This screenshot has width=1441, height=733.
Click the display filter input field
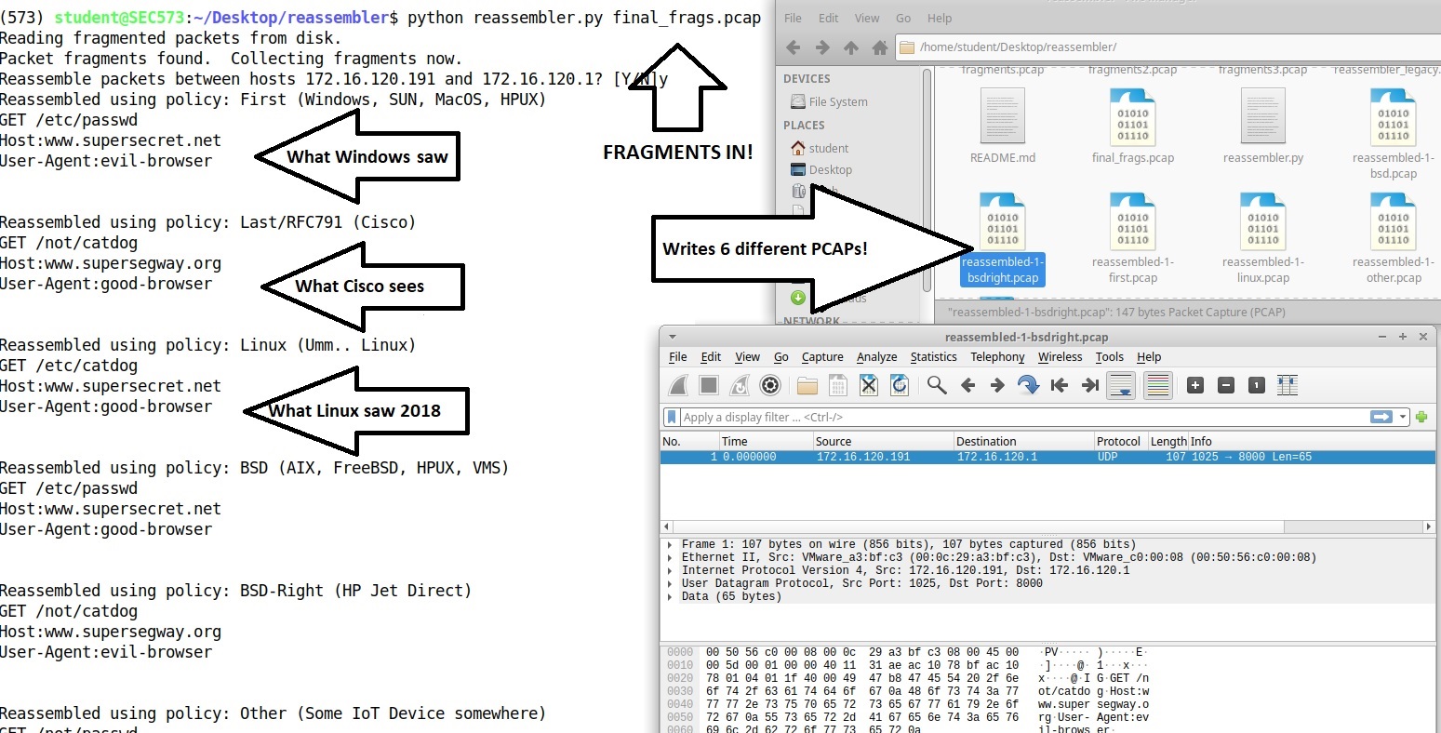point(1023,417)
